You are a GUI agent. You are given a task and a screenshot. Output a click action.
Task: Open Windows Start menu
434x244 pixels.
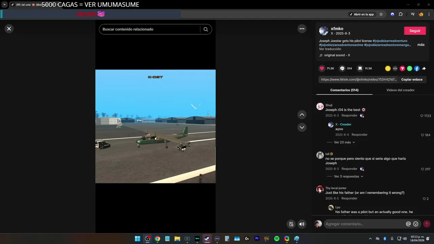click(x=137, y=239)
